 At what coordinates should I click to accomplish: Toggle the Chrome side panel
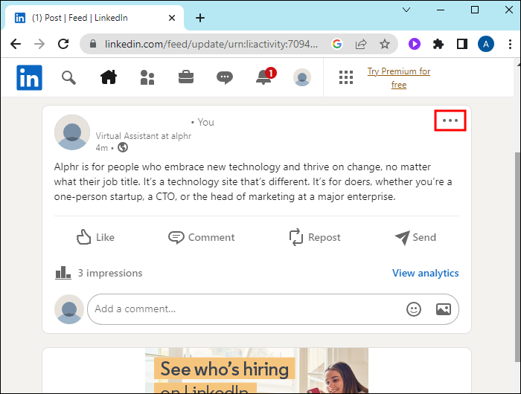[x=462, y=44]
